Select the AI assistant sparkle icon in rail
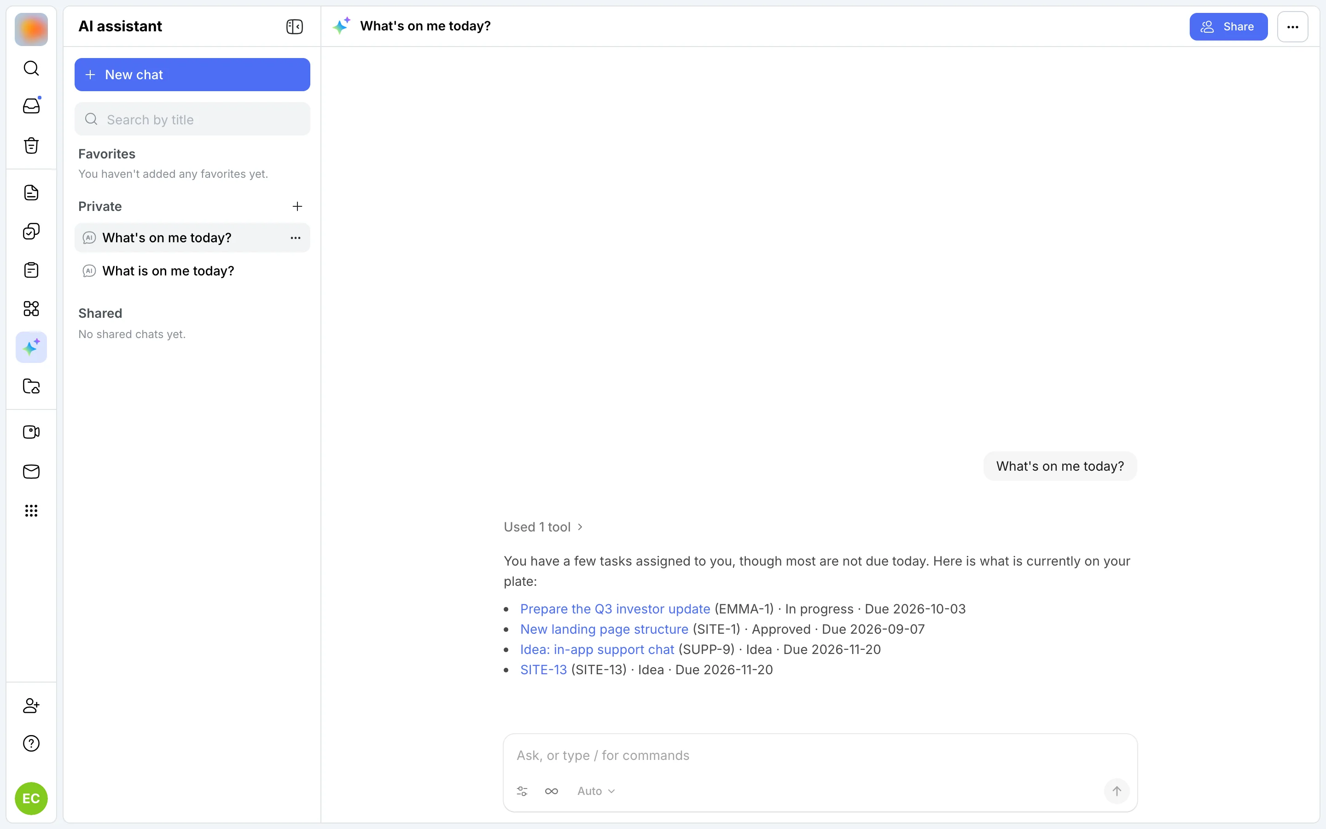Image resolution: width=1326 pixels, height=829 pixels. click(x=31, y=347)
